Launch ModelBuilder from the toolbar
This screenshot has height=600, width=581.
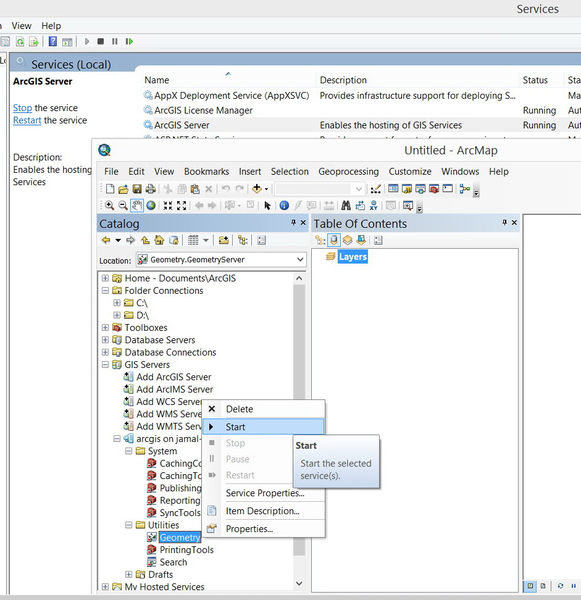point(465,189)
